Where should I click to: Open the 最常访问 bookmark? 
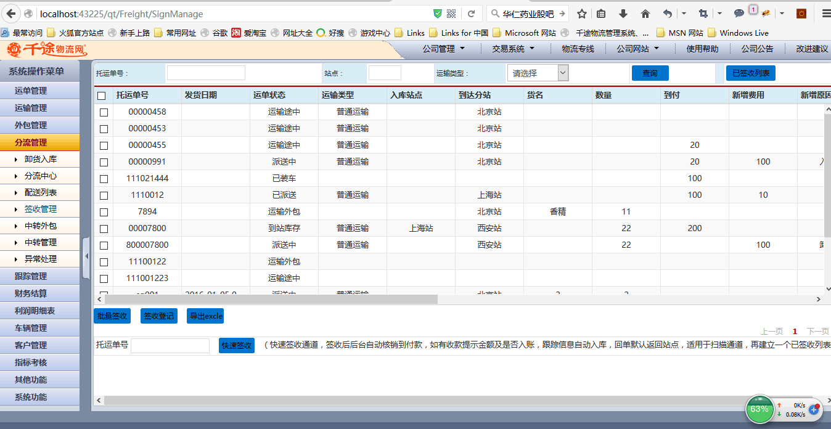[22, 33]
